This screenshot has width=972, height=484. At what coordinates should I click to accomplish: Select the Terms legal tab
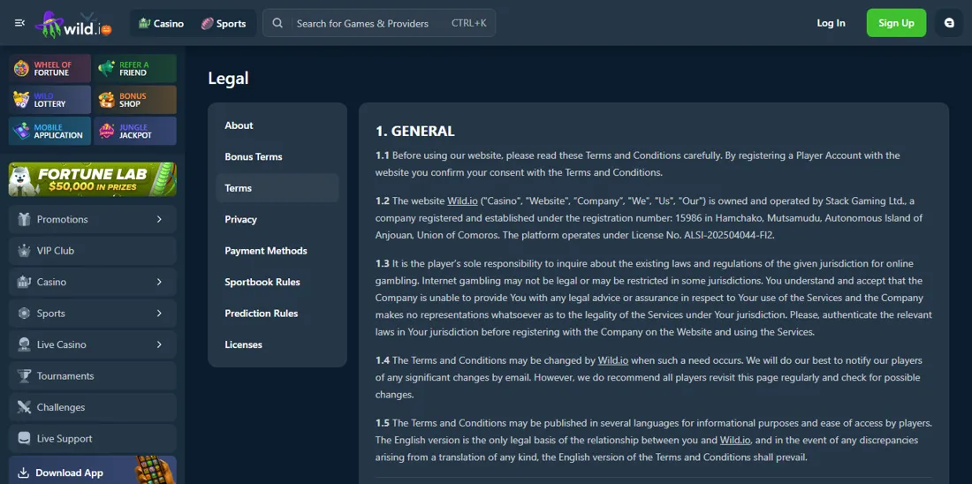coord(277,188)
